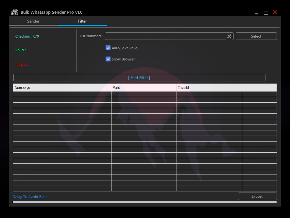Click the Bulk Whatsapp Sender app logo icon

pos(14,12)
